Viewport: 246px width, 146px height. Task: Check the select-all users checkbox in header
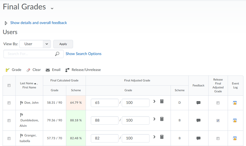tap(9, 85)
